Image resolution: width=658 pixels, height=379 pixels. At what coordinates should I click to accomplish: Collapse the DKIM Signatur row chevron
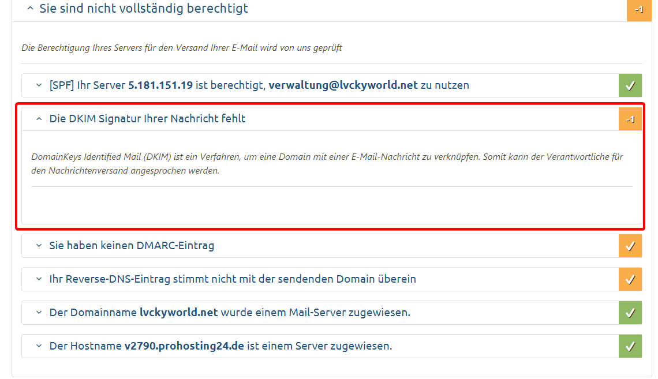pos(39,119)
